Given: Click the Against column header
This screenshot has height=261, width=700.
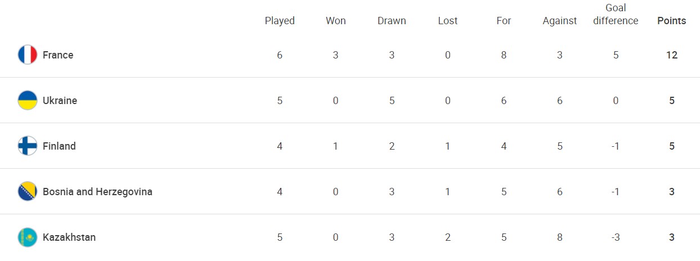Looking at the screenshot, I should tap(560, 21).
